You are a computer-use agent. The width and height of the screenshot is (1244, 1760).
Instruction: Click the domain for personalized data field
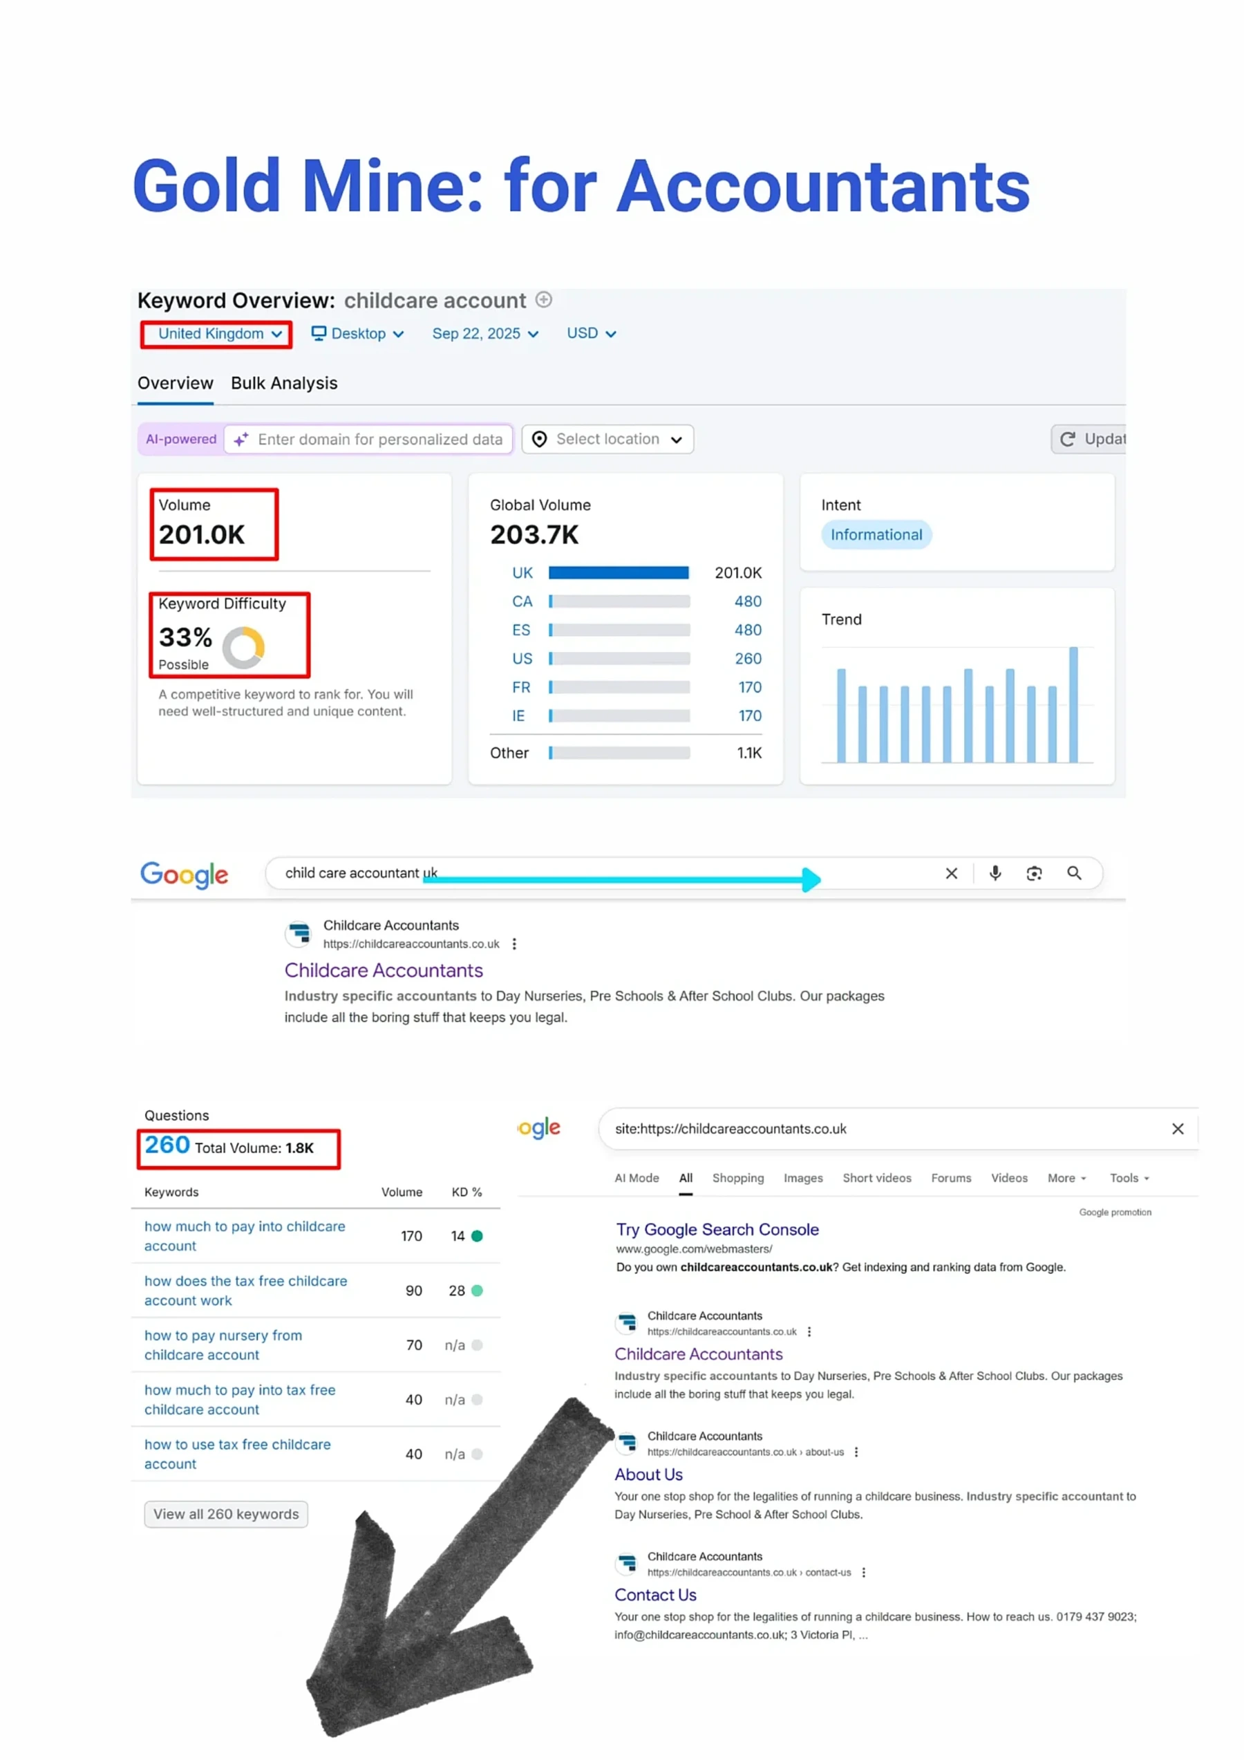[368, 439]
